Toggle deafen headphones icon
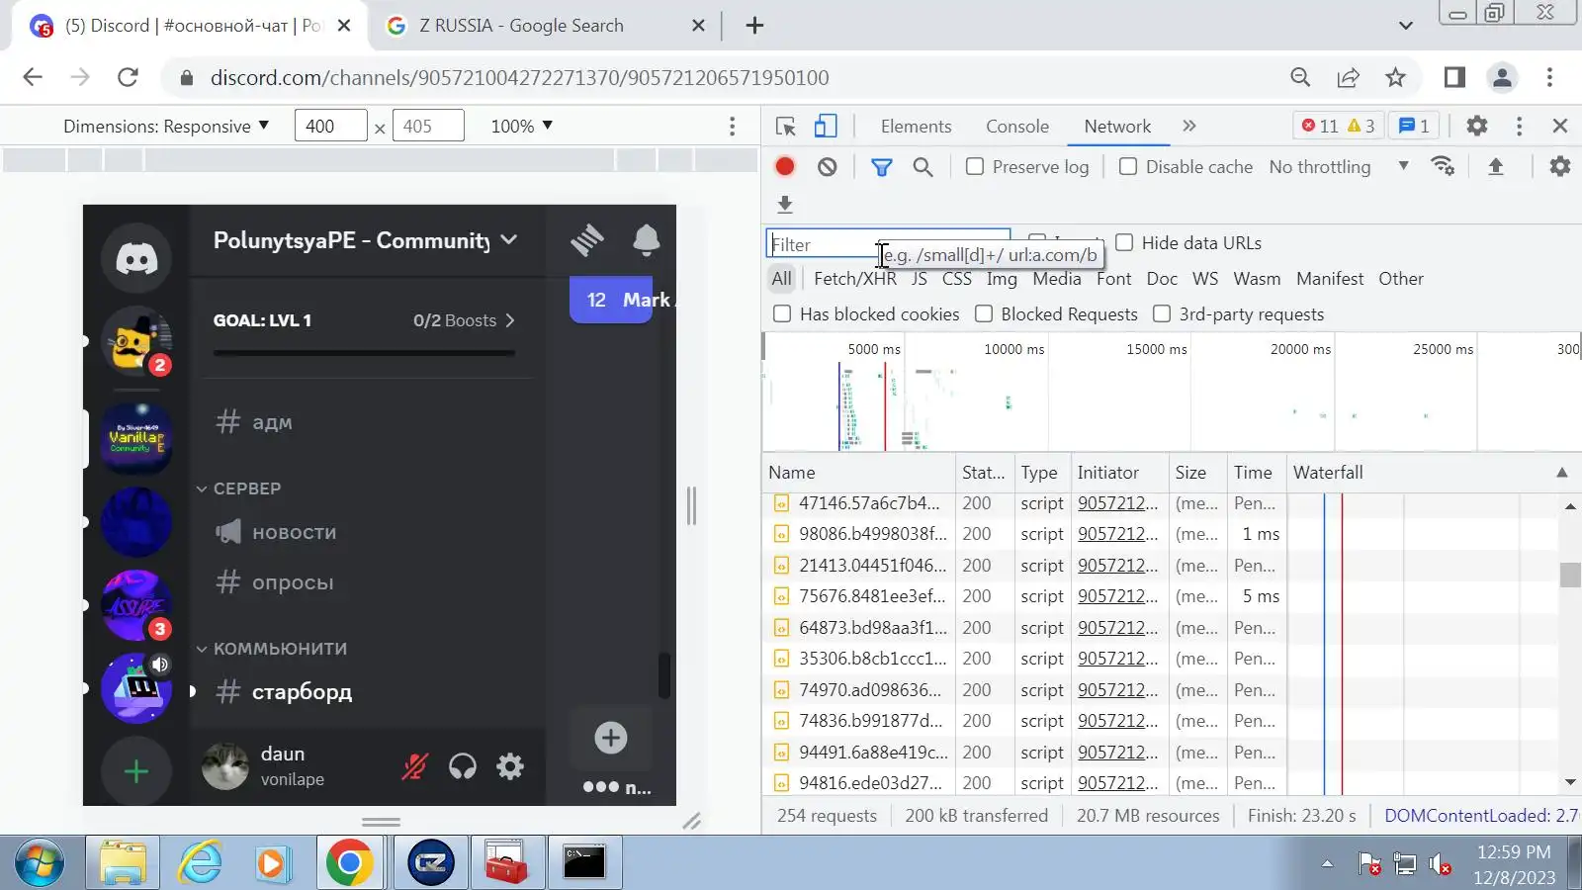1582x890 pixels. click(x=463, y=766)
